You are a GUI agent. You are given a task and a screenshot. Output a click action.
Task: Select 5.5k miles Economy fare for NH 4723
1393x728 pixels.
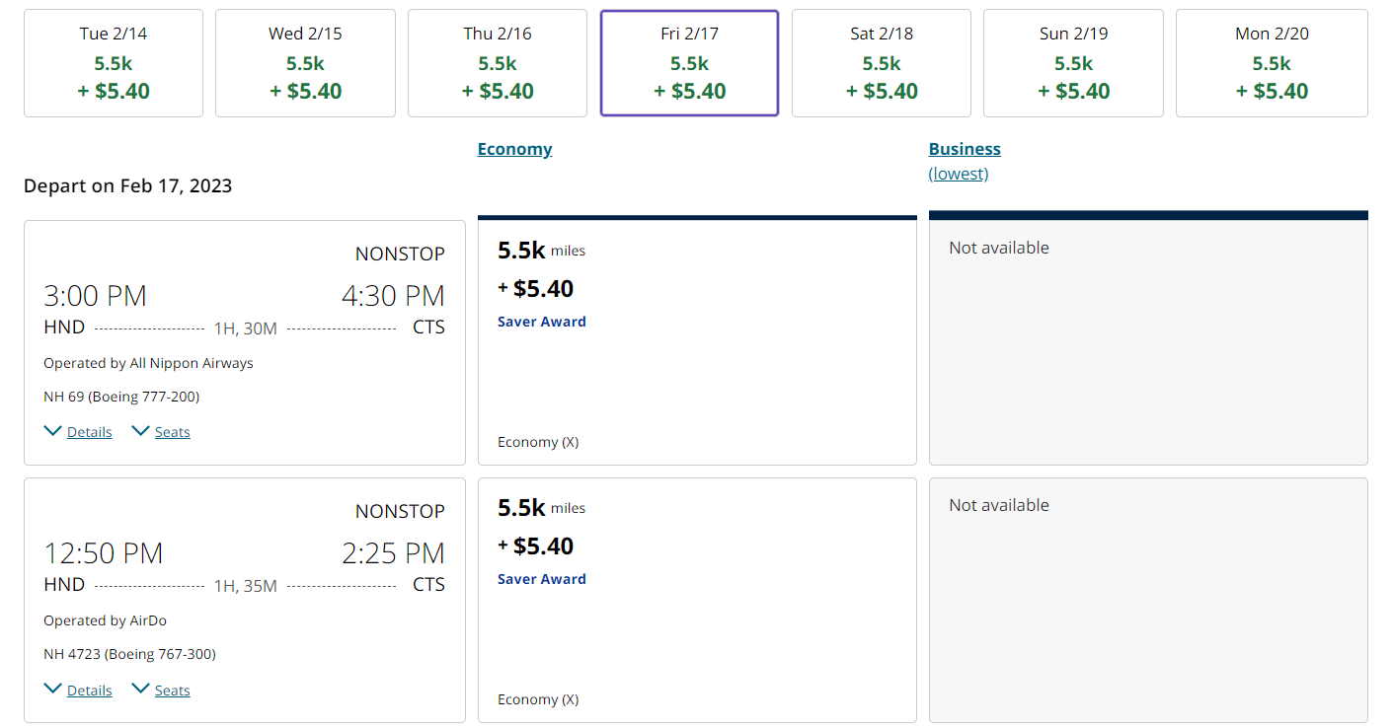(x=697, y=600)
